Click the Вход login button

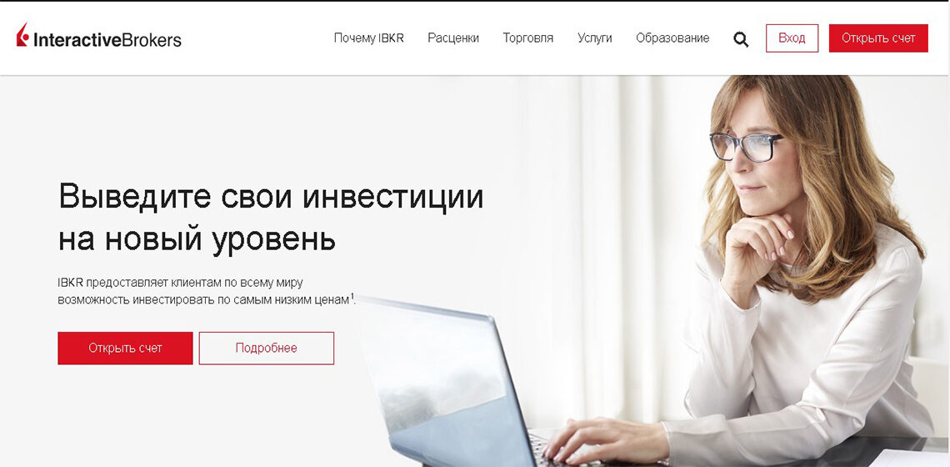point(792,38)
